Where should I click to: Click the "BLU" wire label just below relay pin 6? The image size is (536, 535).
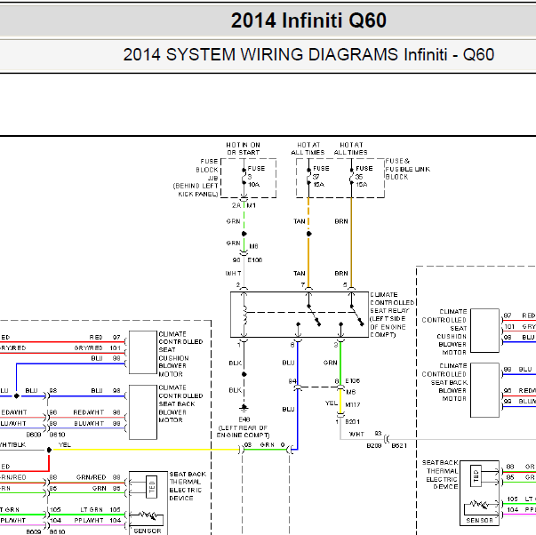(x=288, y=363)
